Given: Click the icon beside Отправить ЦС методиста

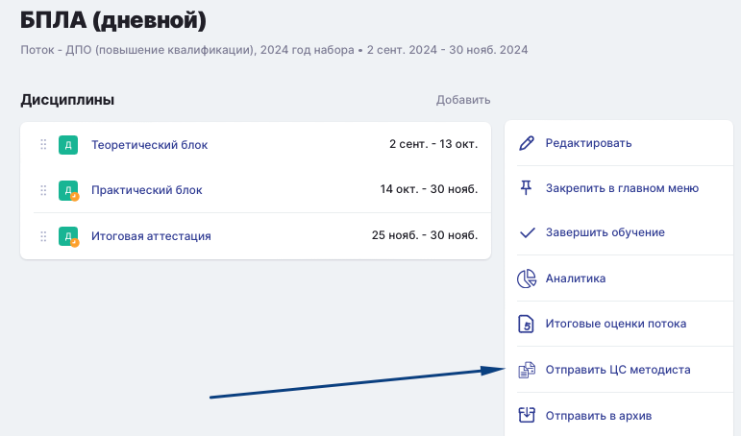Looking at the screenshot, I should [526, 370].
